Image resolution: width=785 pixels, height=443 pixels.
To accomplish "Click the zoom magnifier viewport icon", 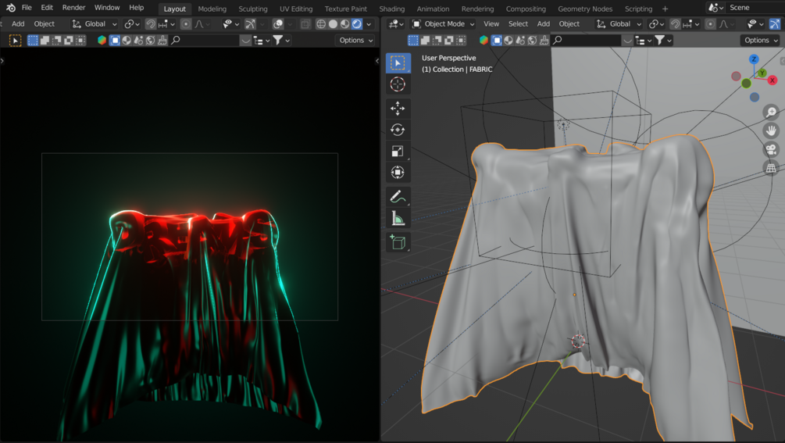I will tap(771, 113).
